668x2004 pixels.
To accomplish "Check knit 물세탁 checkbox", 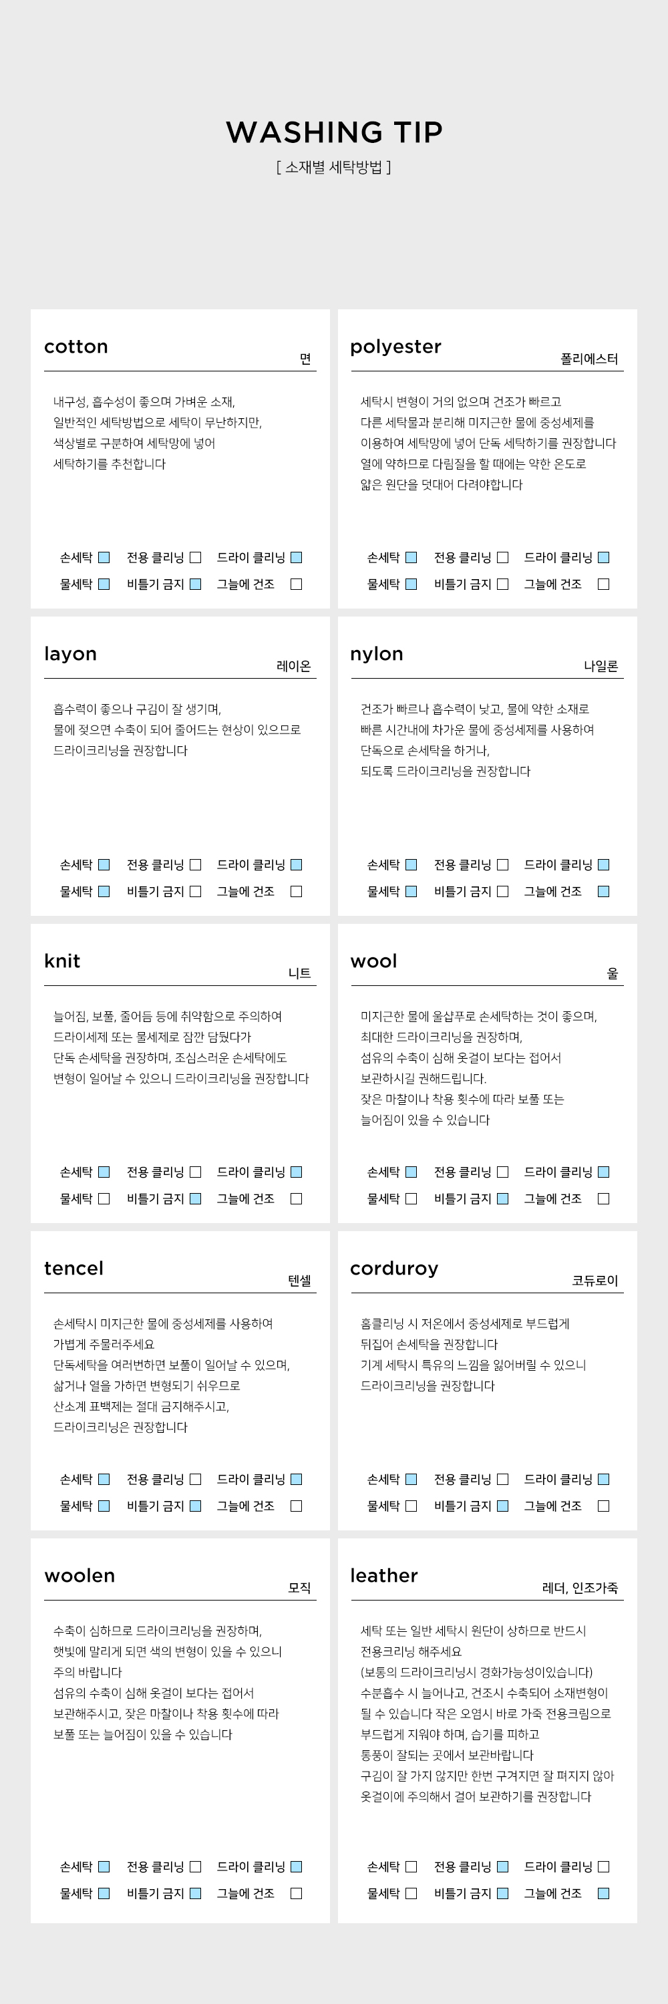I will 104,1198.
